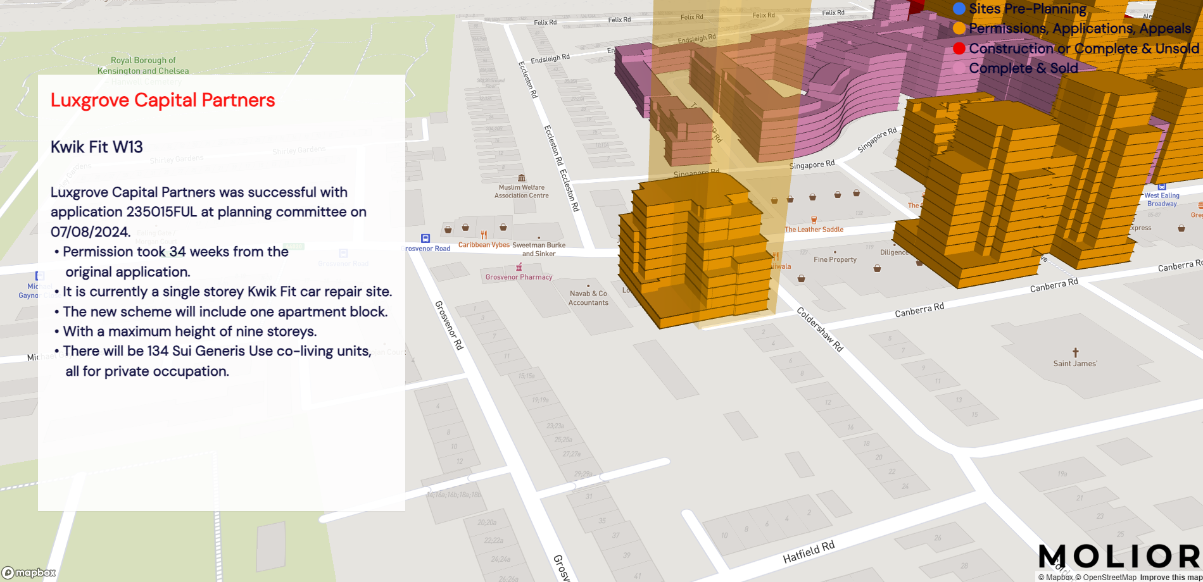Click the Saint James' church cross icon
This screenshot has width=1203, height=582.
(x=1075, y=353)
